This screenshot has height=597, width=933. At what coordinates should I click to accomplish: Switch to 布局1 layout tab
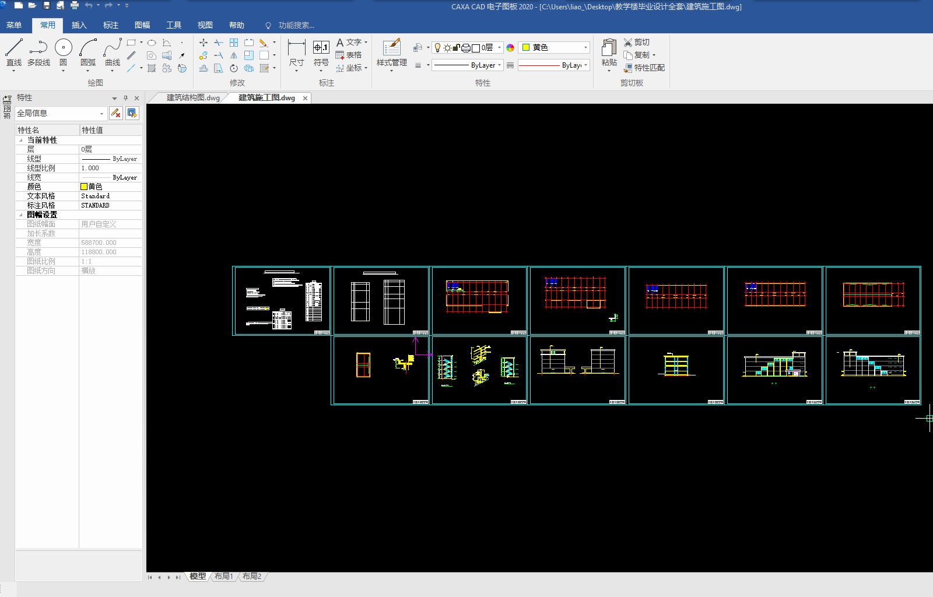pyautogui.click(x=223, y=577)
